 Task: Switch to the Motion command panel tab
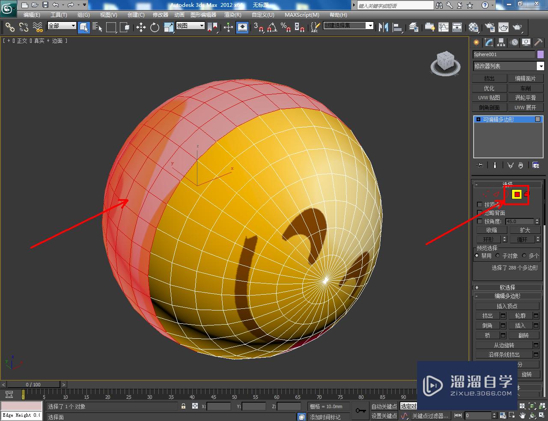coord(514,42)
